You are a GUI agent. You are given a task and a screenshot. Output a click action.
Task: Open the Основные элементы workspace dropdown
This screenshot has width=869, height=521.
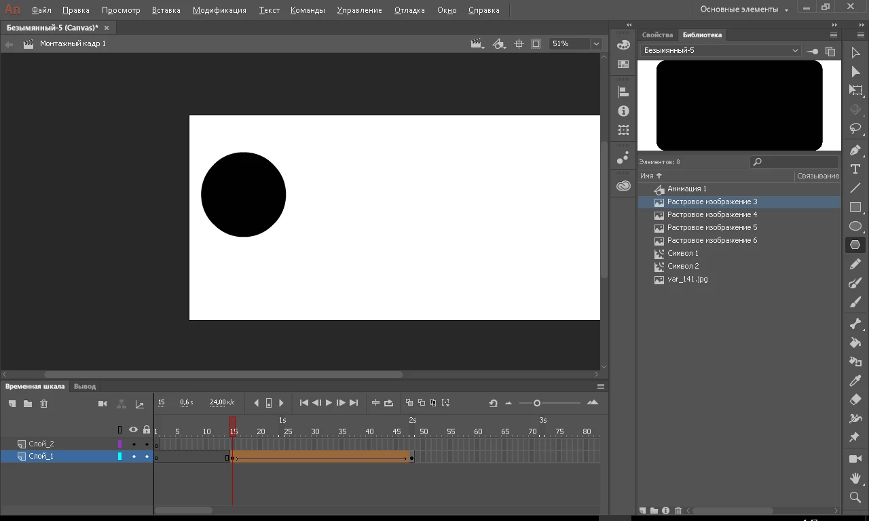click(x=745, y=9)
